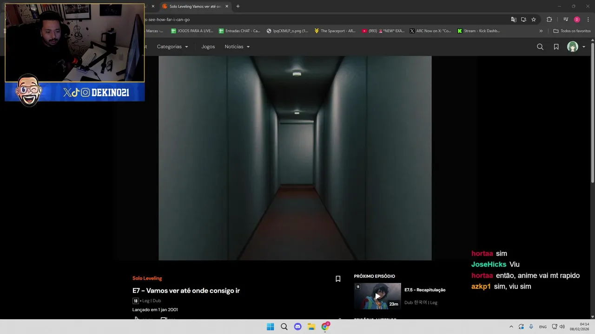Play next episode thumbnail E7.5
595x334 pixels.
coord(377,296)
